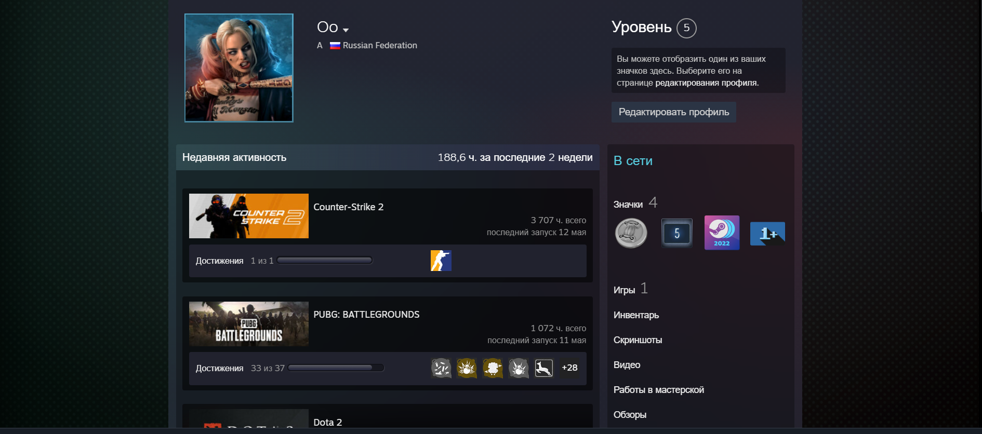
Task: Open Достижения for PUBG: BATTLEGROUNDS
Action: (219, 368)
